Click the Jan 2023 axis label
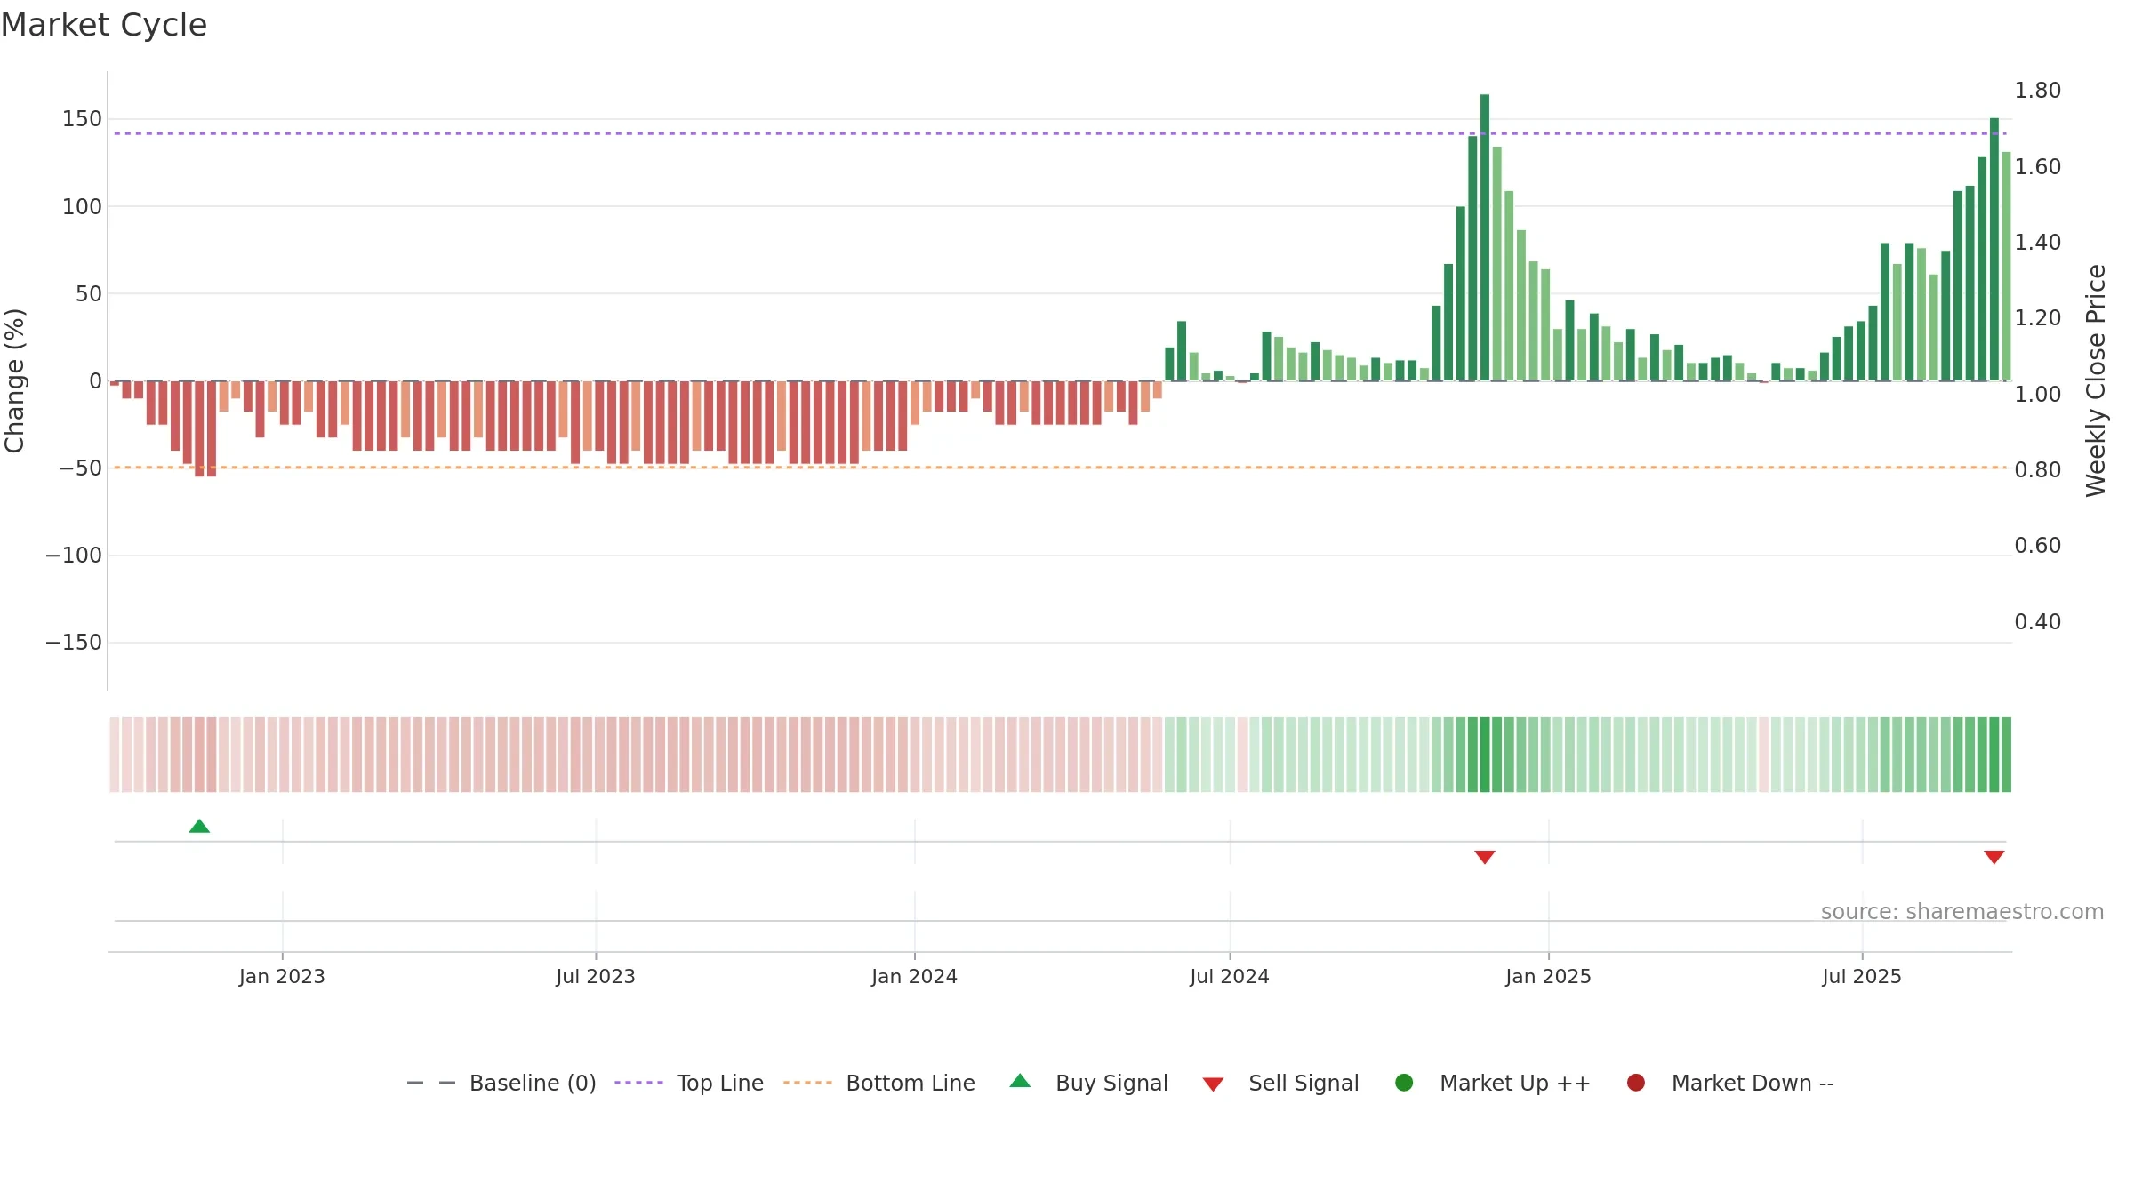Viewport: 2134px width, 1200px height. click(282, 977)
